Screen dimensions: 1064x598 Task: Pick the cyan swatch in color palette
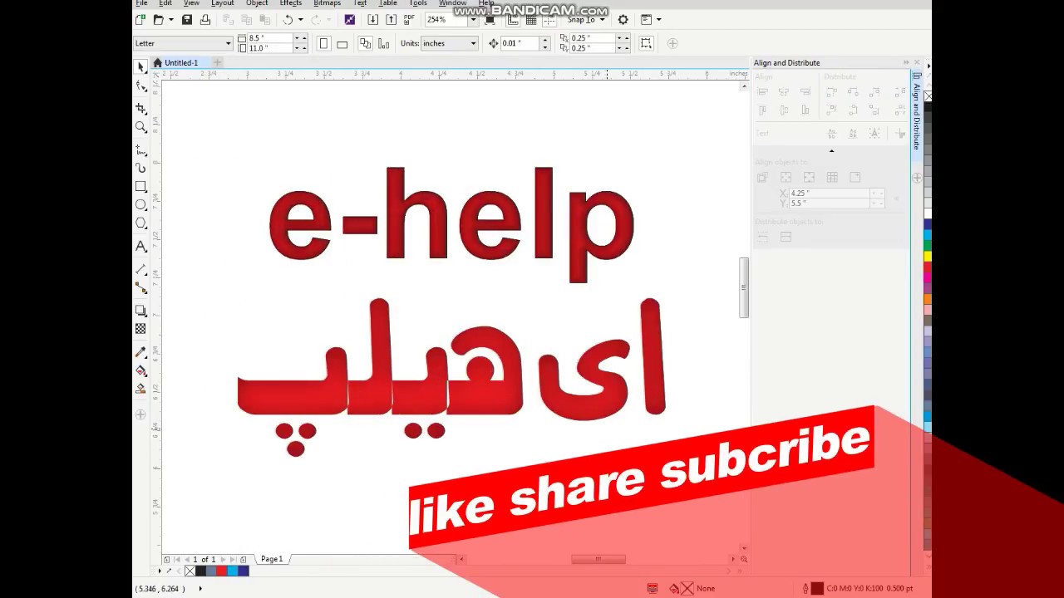pos(928,233)
